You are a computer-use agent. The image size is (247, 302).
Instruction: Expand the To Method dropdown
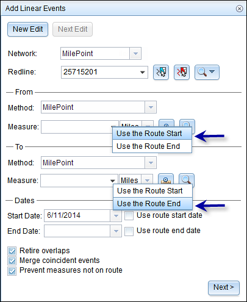point(151,163)
